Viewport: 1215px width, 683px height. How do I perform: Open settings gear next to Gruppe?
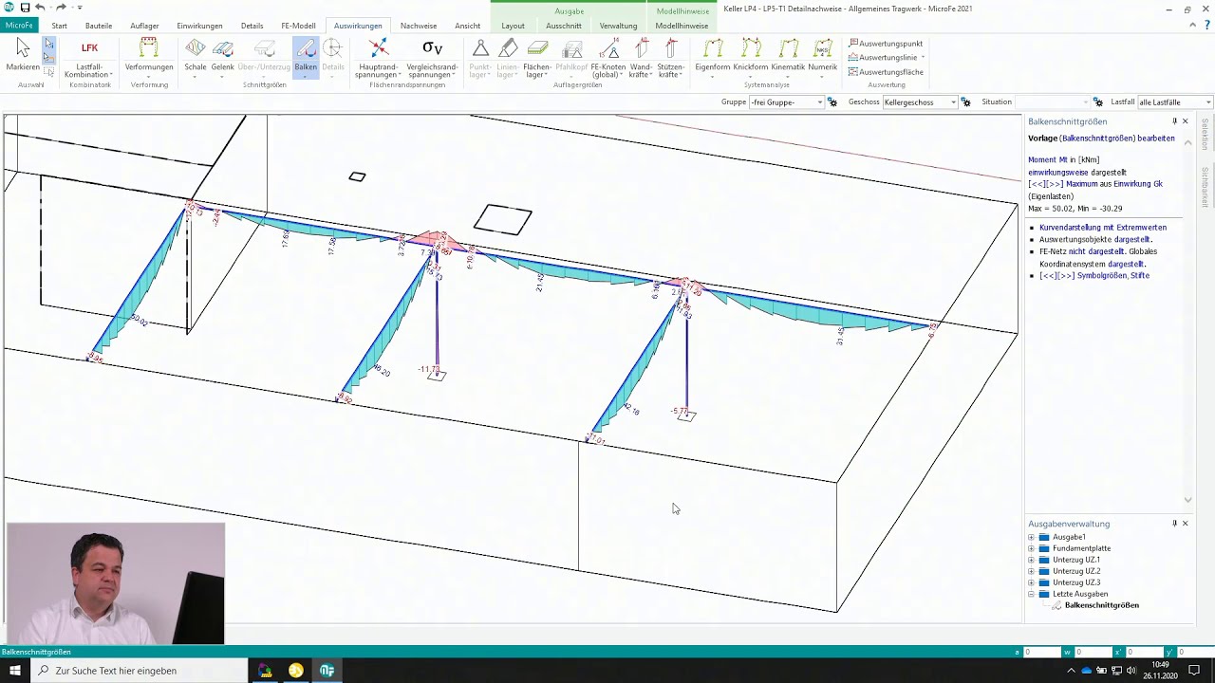point(832,102)
